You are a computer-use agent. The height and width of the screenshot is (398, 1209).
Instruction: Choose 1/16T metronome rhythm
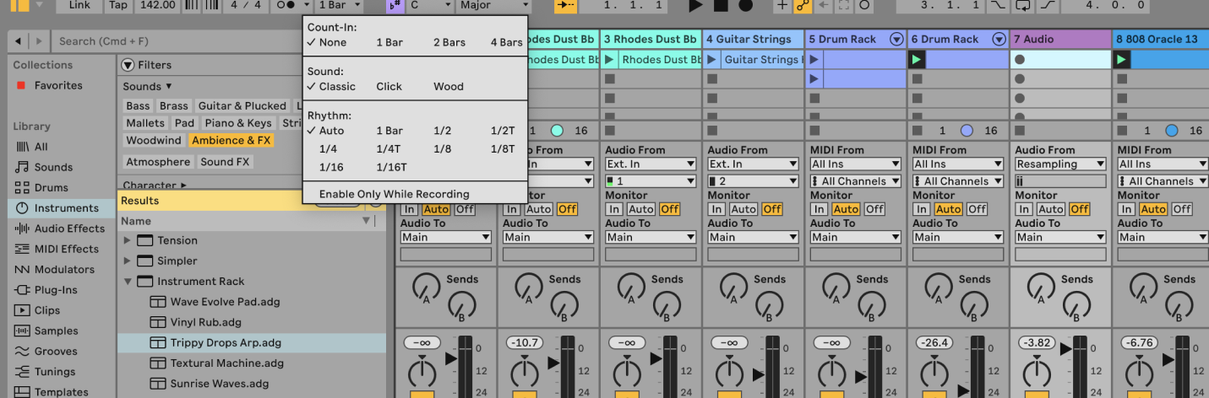click(x=391, y=167)
